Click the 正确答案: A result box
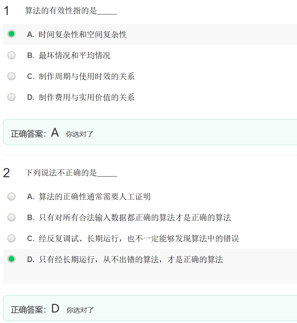 (150, 132)
